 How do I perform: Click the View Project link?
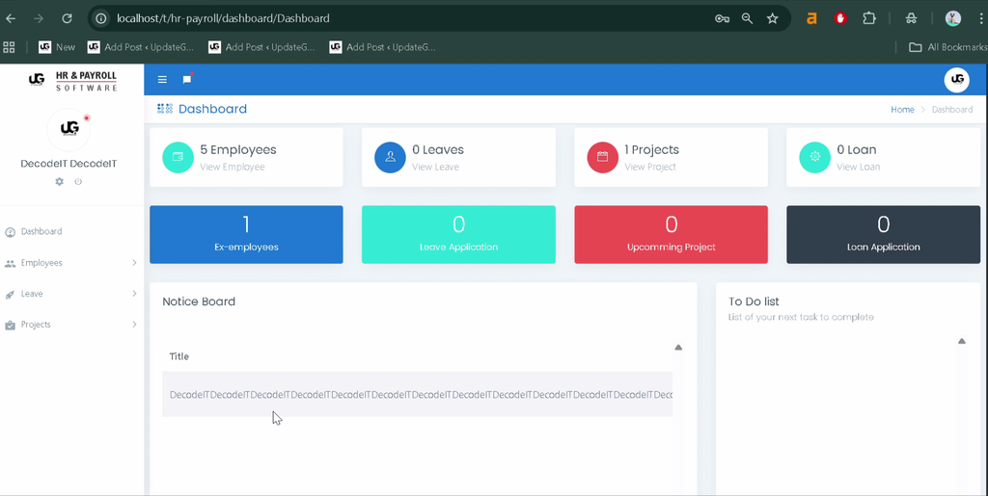(x=650, y=168)
